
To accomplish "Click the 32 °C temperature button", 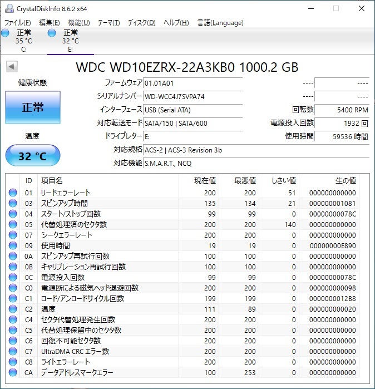I will pos(33,156).
